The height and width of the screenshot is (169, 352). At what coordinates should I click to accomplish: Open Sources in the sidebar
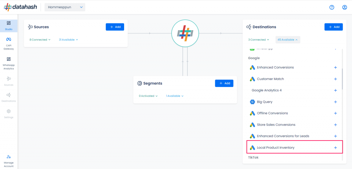(9, 81)
